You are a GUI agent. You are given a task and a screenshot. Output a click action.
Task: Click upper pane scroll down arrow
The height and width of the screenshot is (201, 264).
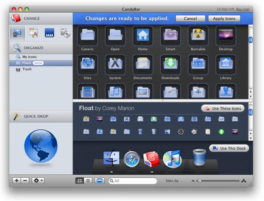(x=250, y=97)
